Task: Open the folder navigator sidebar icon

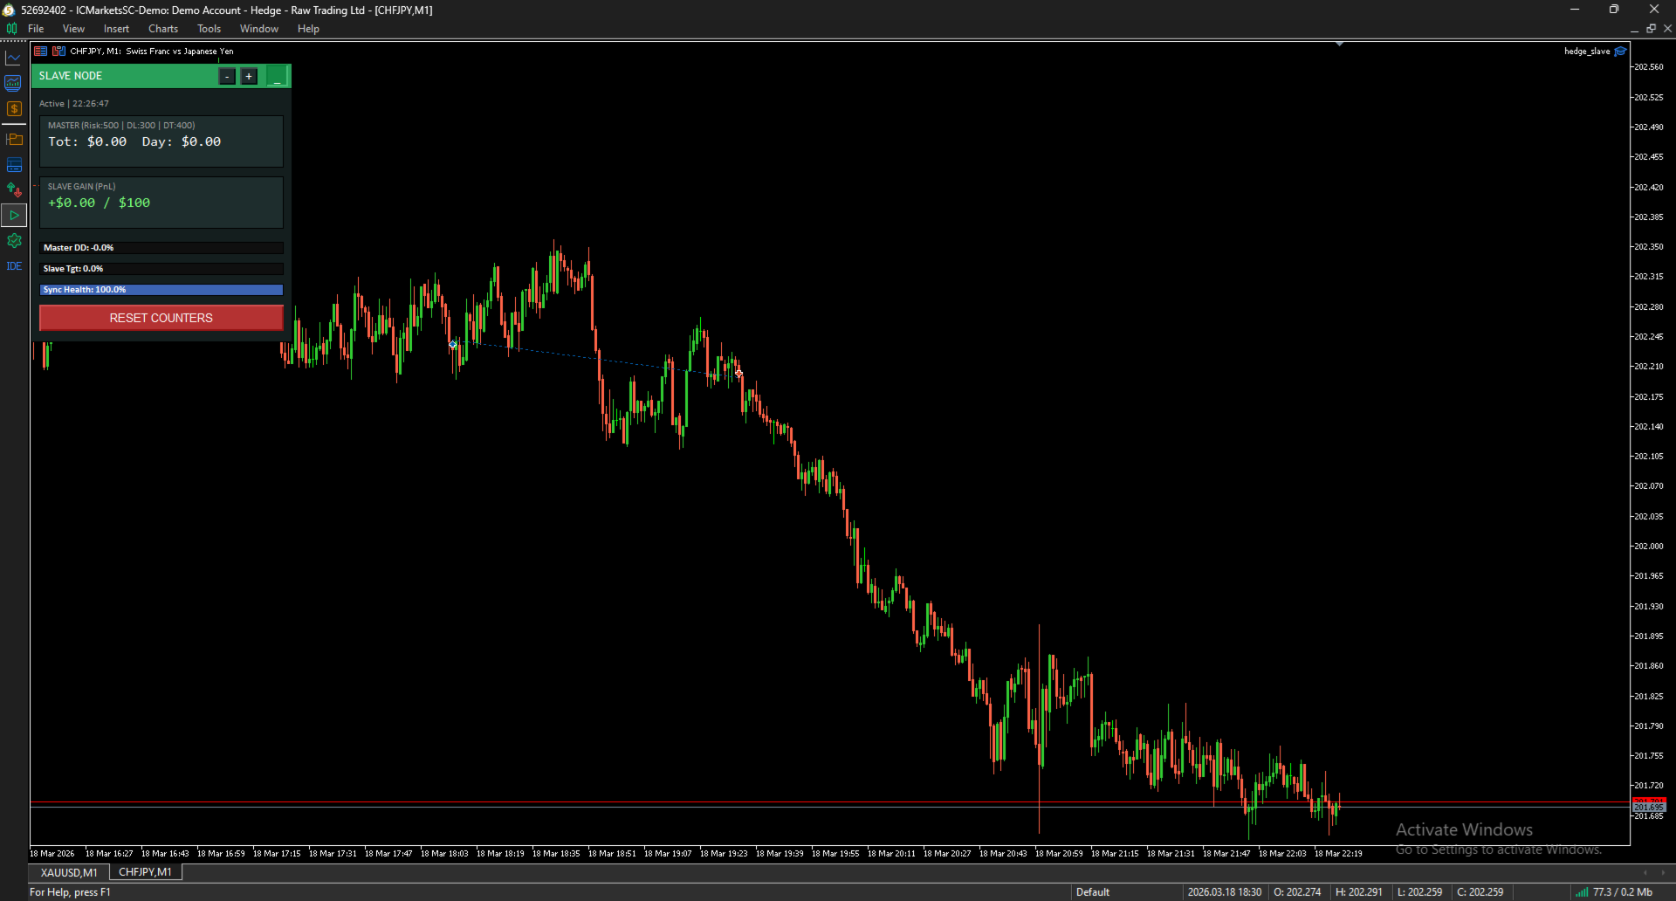Action: click(14, 139)
